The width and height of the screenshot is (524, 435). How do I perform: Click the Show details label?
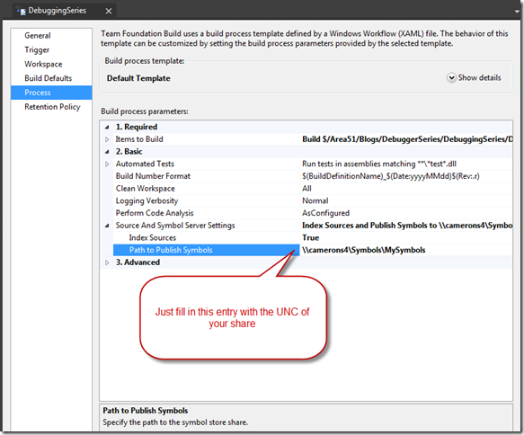tap(479, 77)
